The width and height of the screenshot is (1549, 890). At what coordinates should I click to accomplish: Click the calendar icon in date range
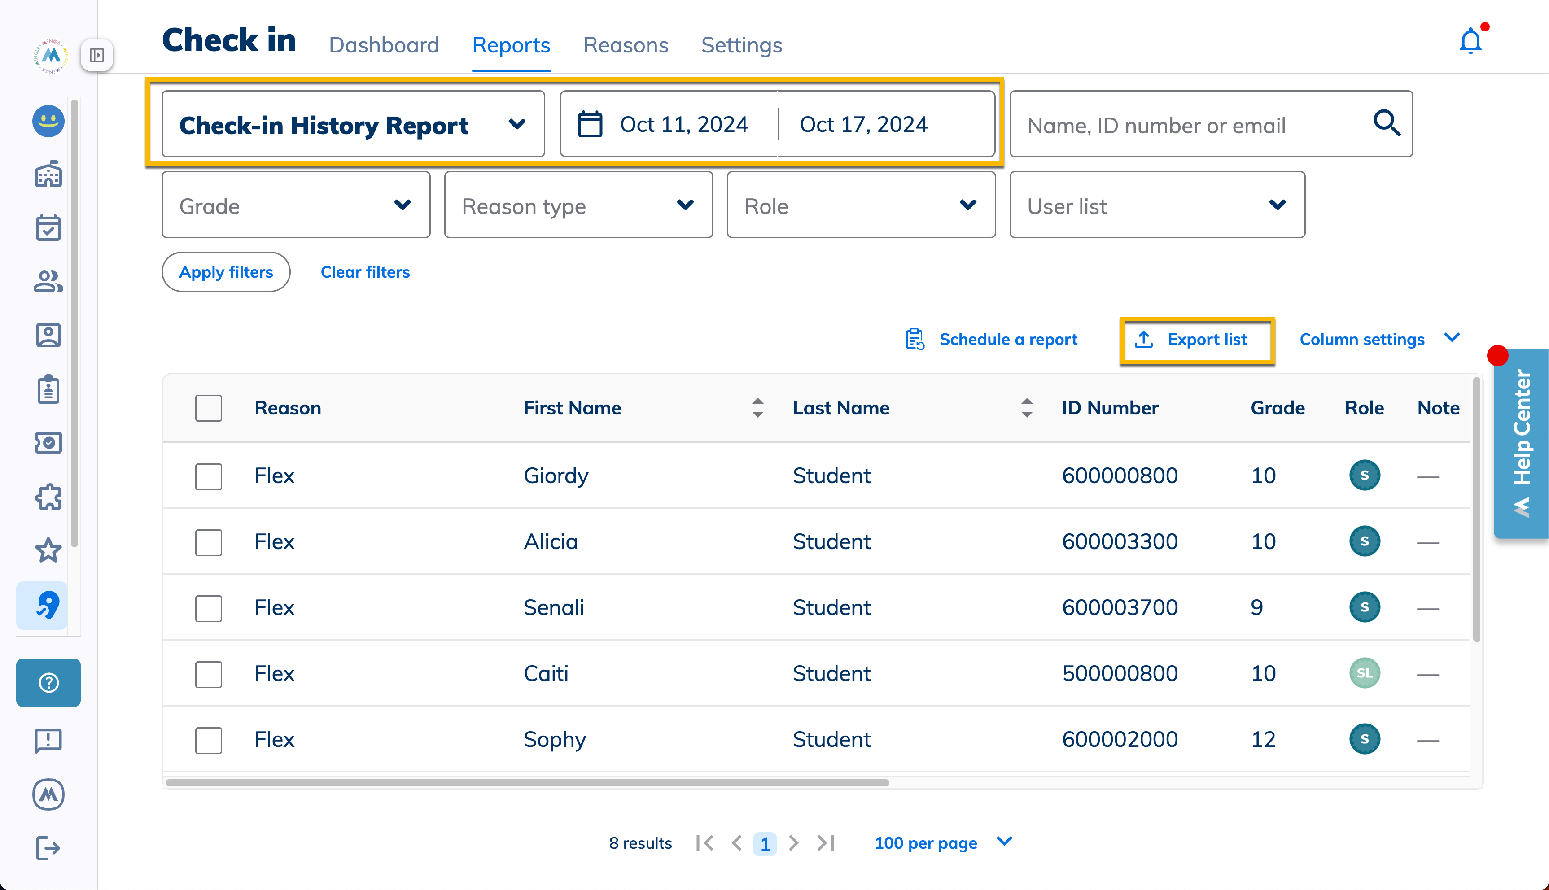point(590,124)
